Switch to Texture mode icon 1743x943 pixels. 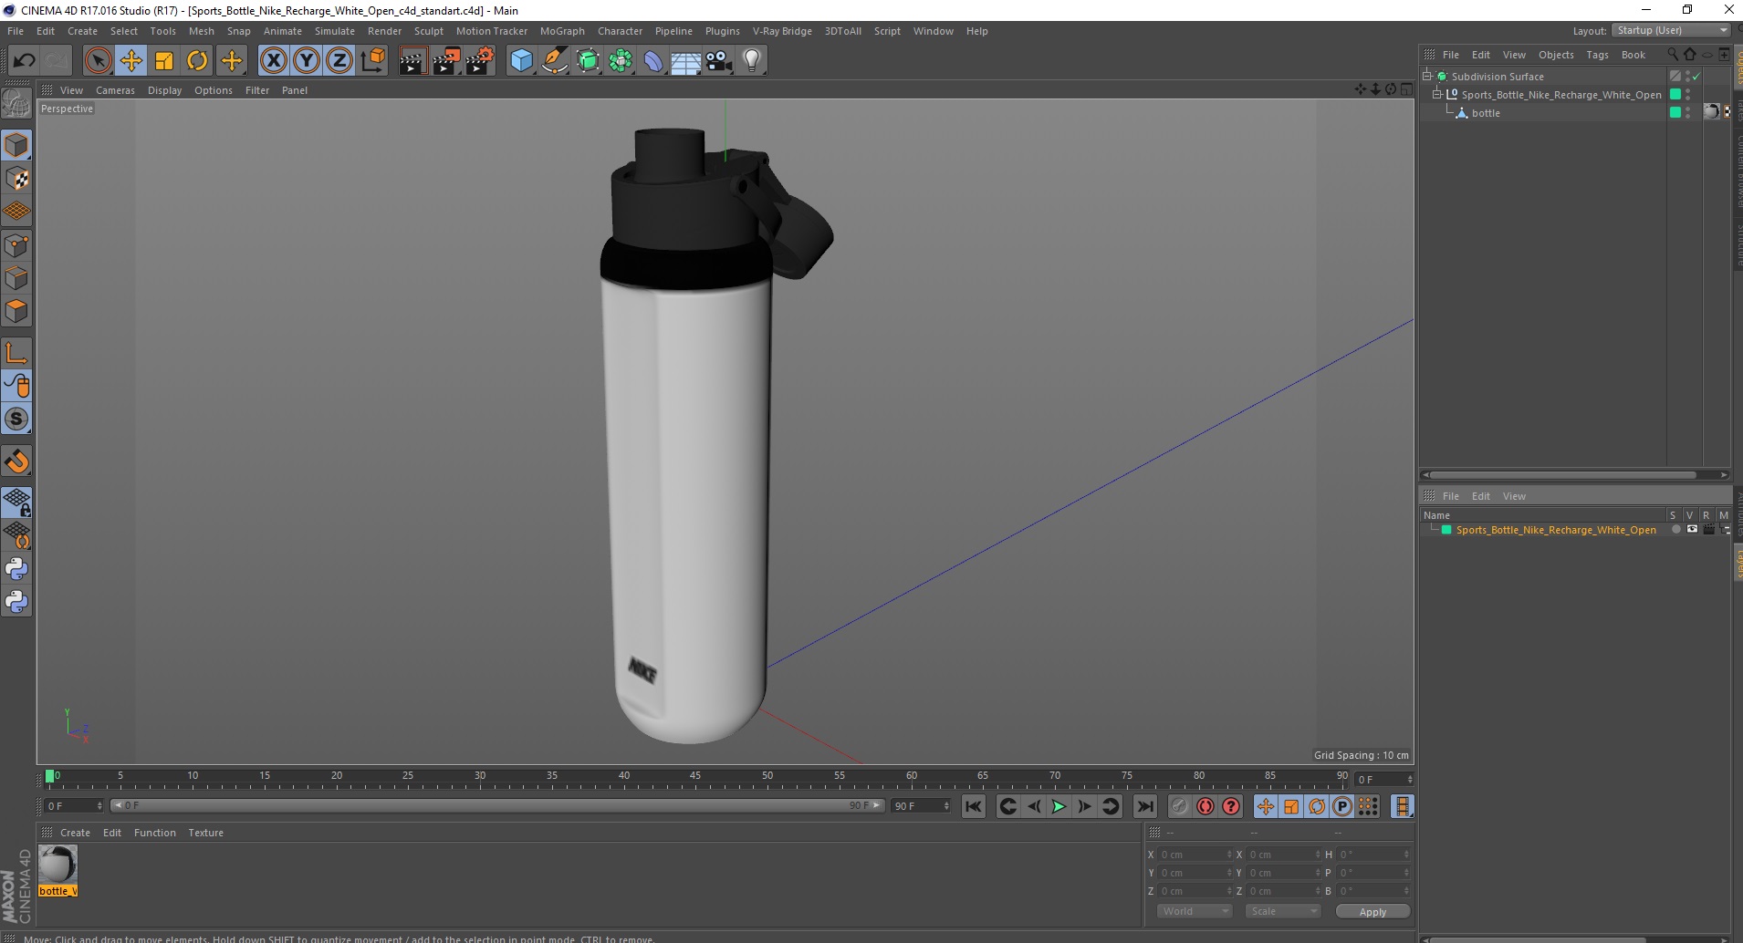click(16, 179)
